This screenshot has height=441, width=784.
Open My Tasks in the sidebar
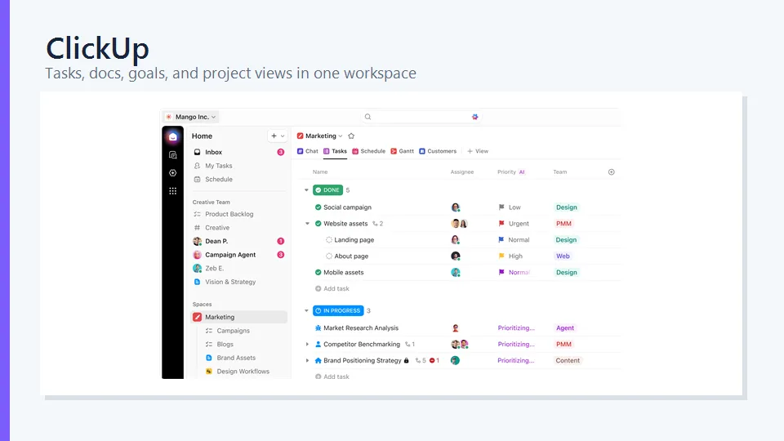pyautogui.click(x=219, y=166)
